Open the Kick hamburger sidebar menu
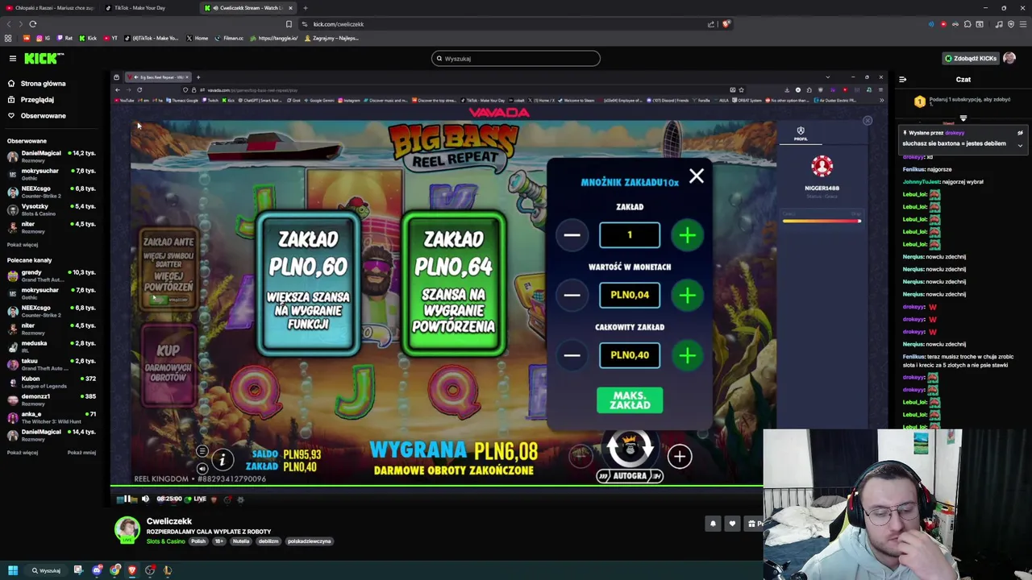 [13, 58]
